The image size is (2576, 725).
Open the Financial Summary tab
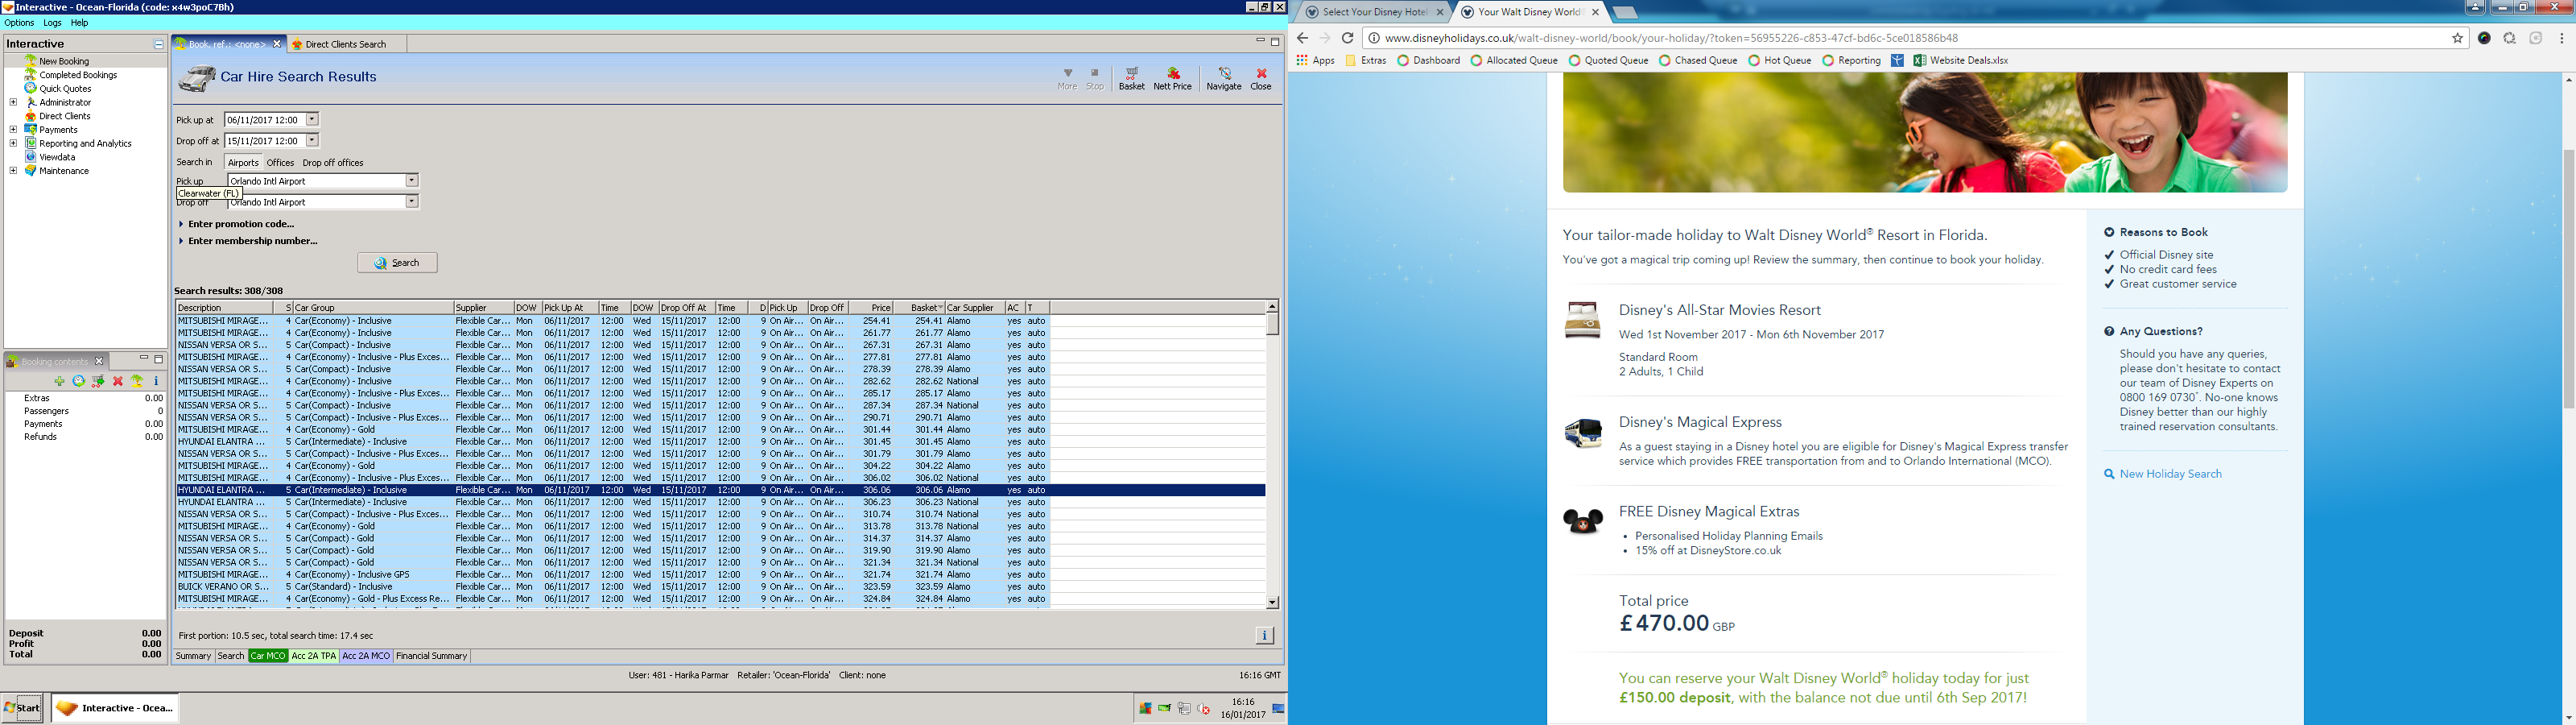[432, 656]
